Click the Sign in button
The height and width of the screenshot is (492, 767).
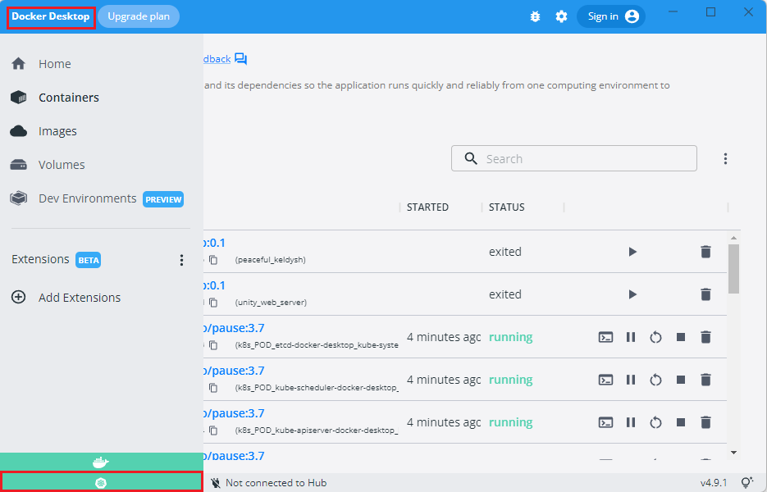pos(611,16)
